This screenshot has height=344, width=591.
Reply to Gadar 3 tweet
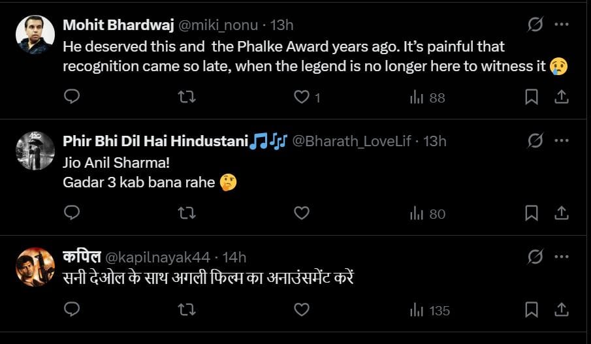click(x=73, y=213)
